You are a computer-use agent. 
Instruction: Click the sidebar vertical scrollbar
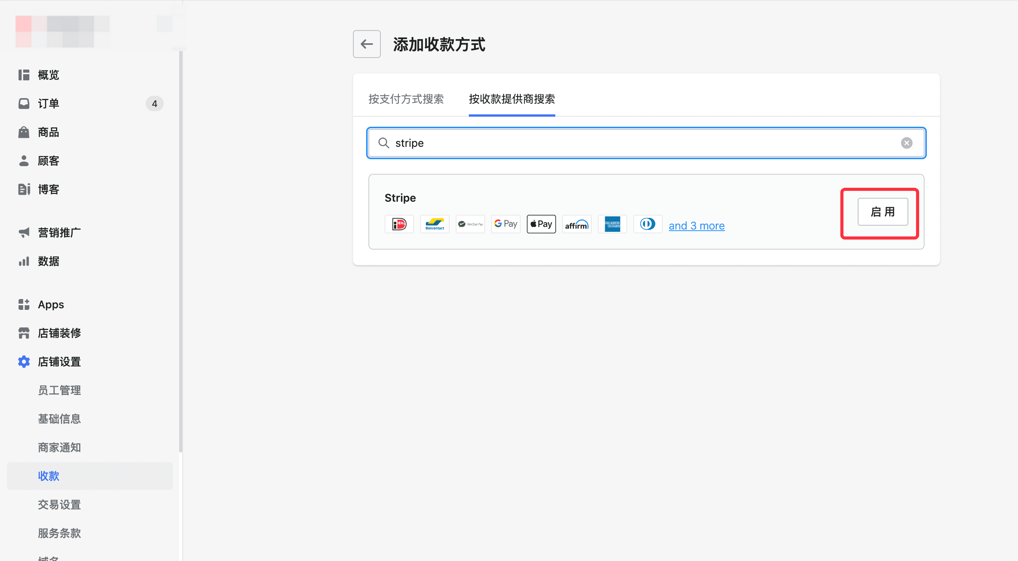[181, 252]
